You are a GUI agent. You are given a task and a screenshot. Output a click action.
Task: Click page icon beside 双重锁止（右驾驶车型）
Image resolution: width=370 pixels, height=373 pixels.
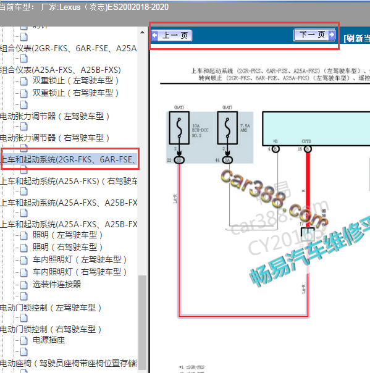(24, 93)
